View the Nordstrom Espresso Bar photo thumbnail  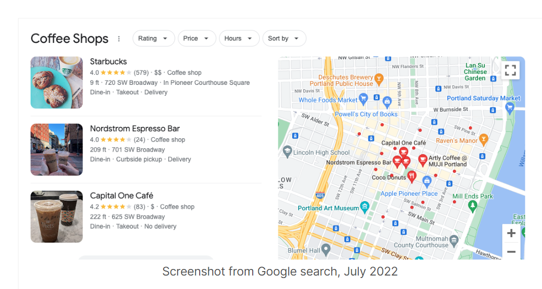(57, 149)
